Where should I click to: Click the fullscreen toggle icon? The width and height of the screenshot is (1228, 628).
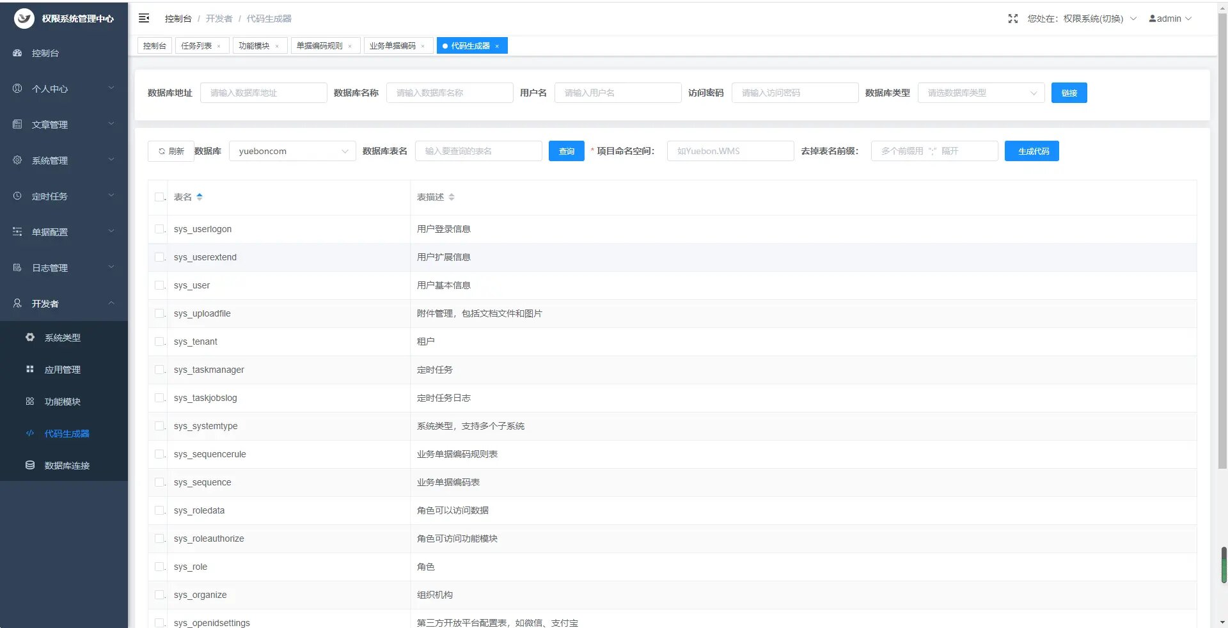(x=1012, y=19)
